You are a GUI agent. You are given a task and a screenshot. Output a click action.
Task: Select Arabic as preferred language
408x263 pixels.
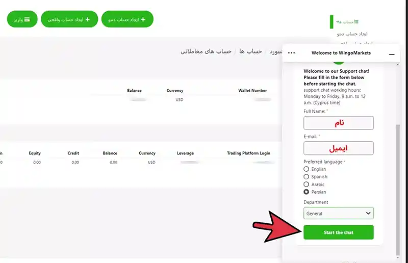(x=307, y=184)
